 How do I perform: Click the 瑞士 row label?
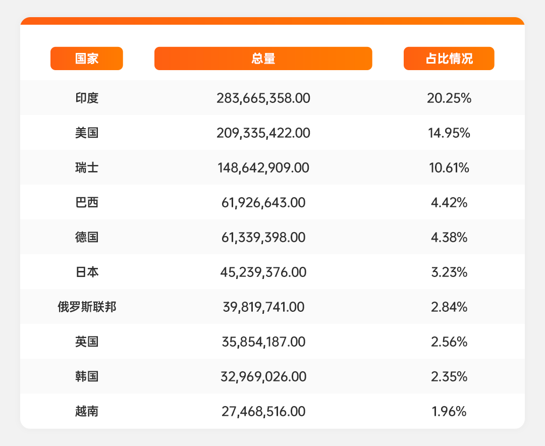tap(86, 168)
